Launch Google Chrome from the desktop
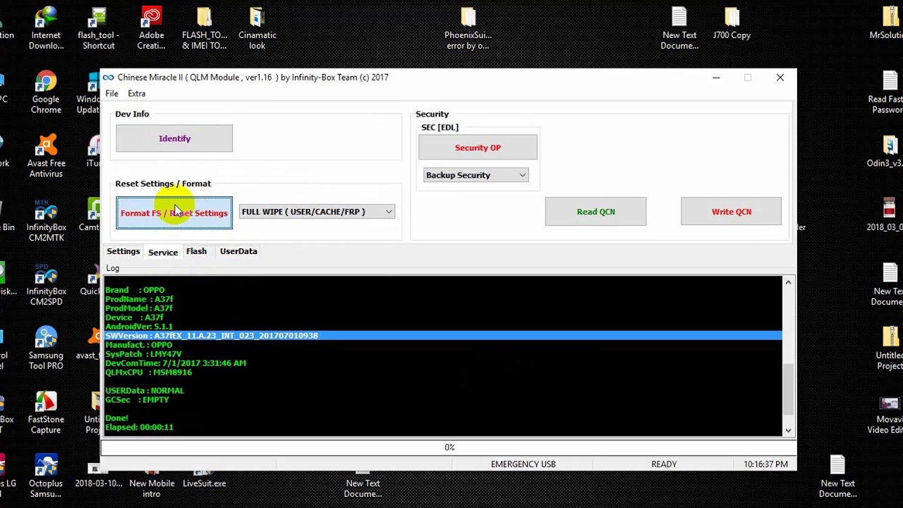This screenshot has width=903, height=508. click(x=46, y=92)
